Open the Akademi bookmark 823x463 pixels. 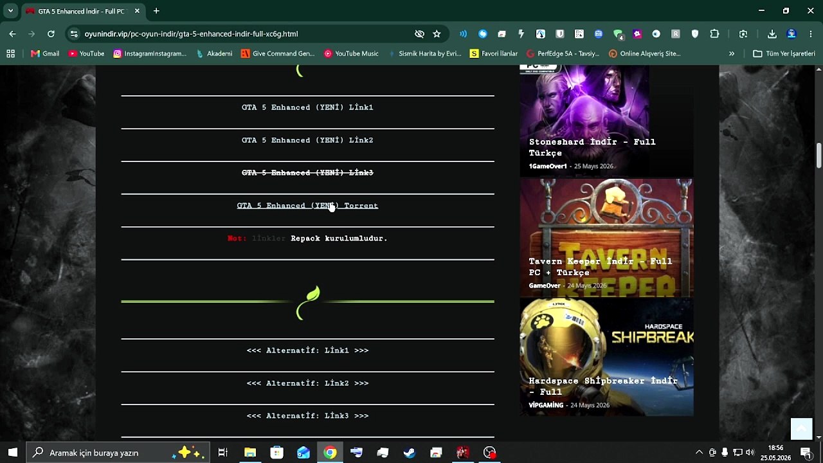point(214,54)
